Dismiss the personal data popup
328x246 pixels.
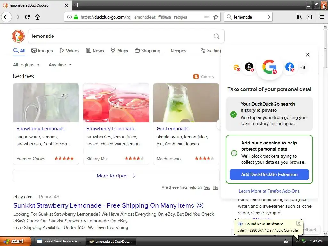coord(308,54)
